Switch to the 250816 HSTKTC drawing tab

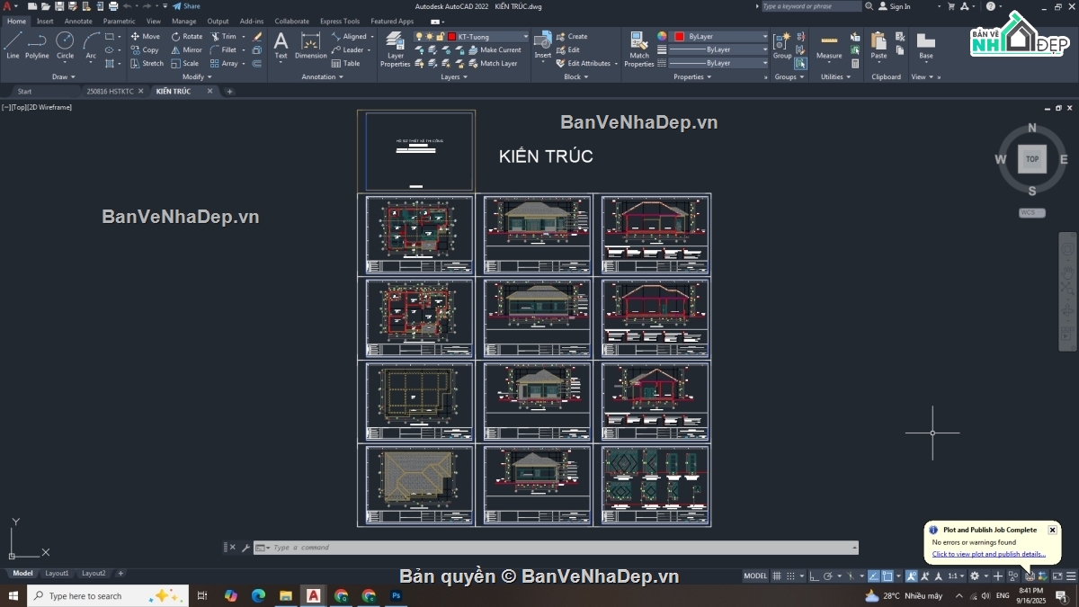[x=110, y=91]
